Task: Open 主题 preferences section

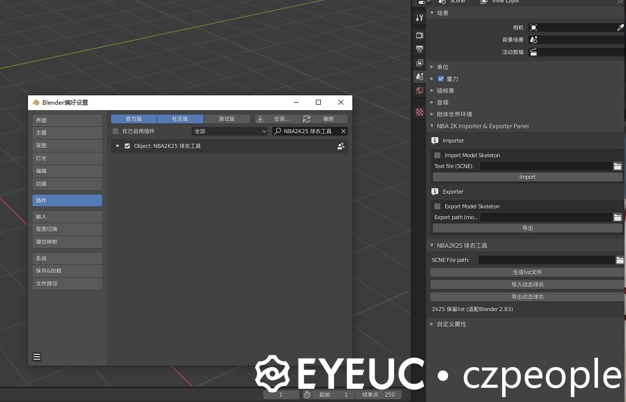Action: click(67, 133)
